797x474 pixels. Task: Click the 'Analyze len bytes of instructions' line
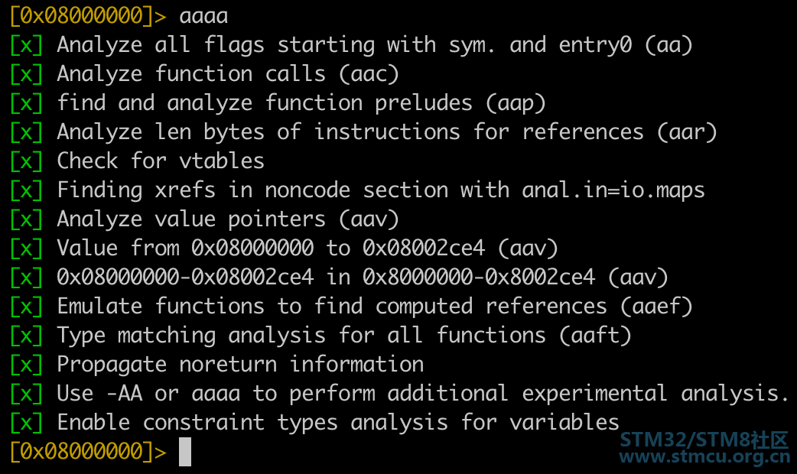[x=387, y=132]
